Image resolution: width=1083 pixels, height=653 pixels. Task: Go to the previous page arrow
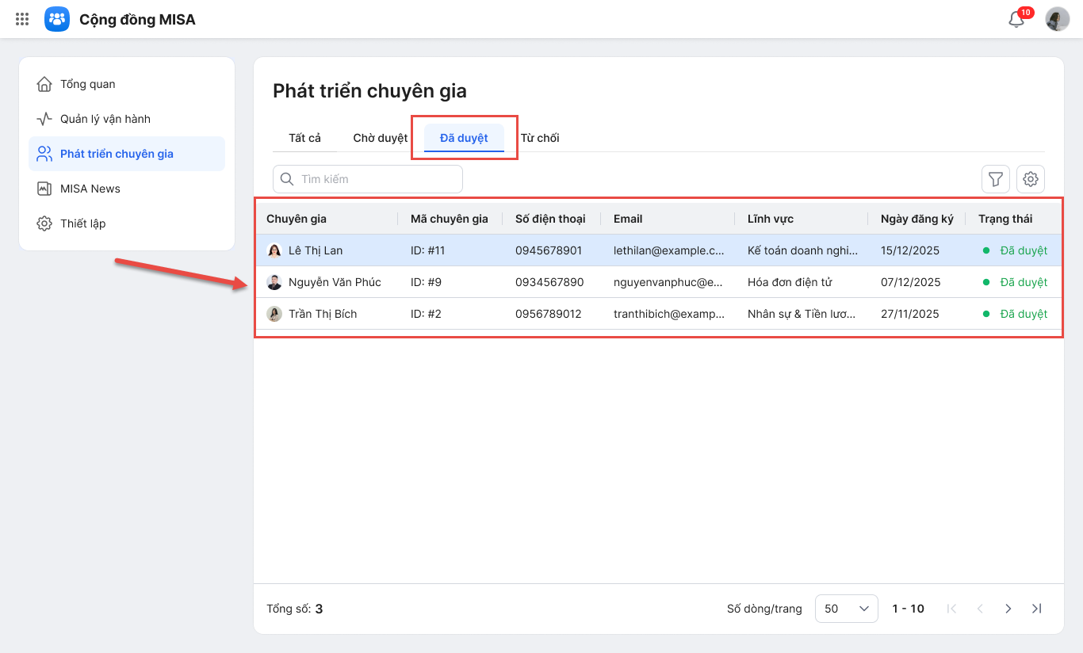(x=980, y=609)
